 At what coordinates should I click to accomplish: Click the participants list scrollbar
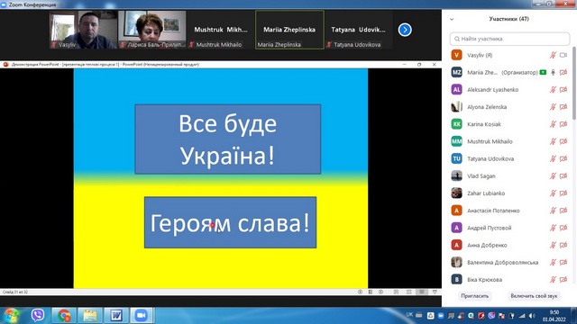573,83
